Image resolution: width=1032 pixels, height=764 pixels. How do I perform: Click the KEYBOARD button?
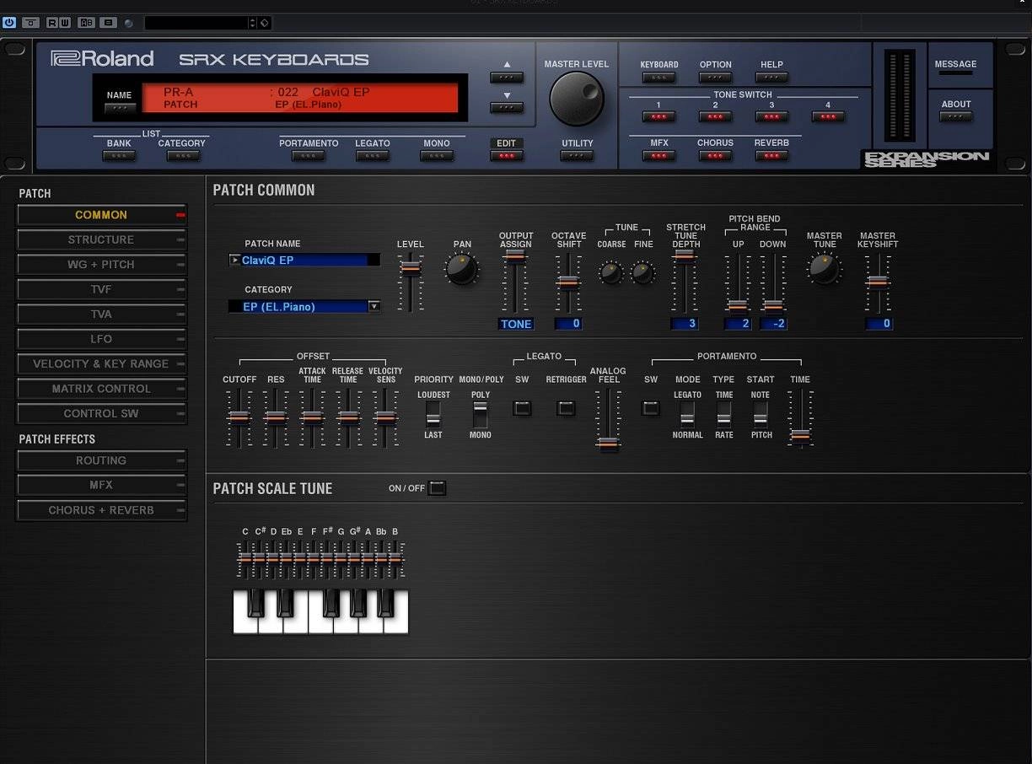pyautogui.click(x=659, y=78)
